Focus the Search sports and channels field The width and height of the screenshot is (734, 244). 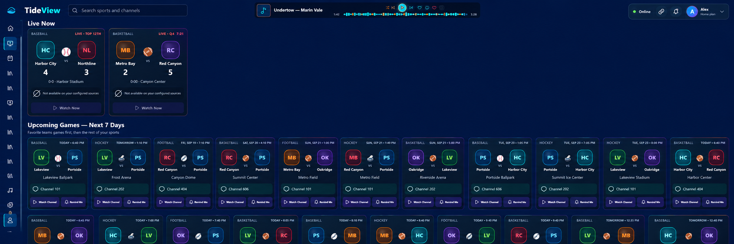[x=128, y=10]
